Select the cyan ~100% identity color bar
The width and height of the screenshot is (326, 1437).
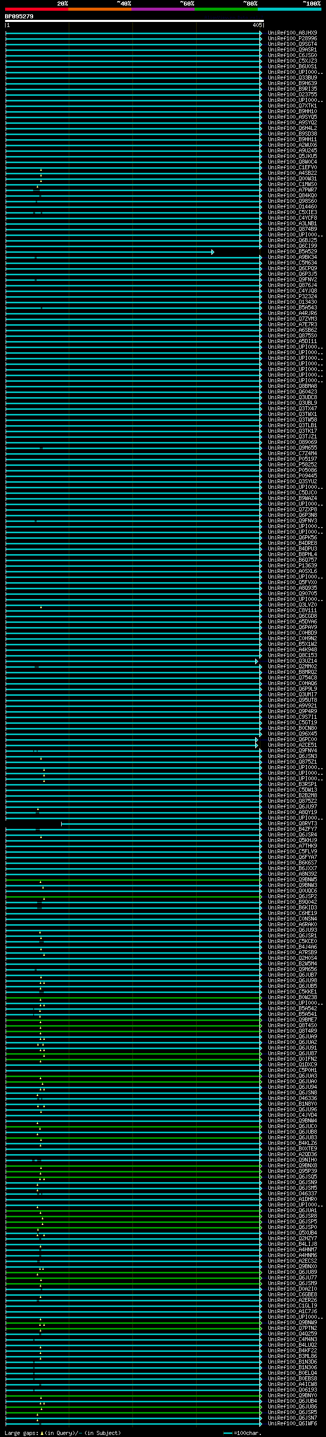pyautogui.click(x=290, y=9)
